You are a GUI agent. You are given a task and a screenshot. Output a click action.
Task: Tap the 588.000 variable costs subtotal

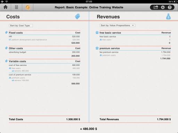click(75, 83)
